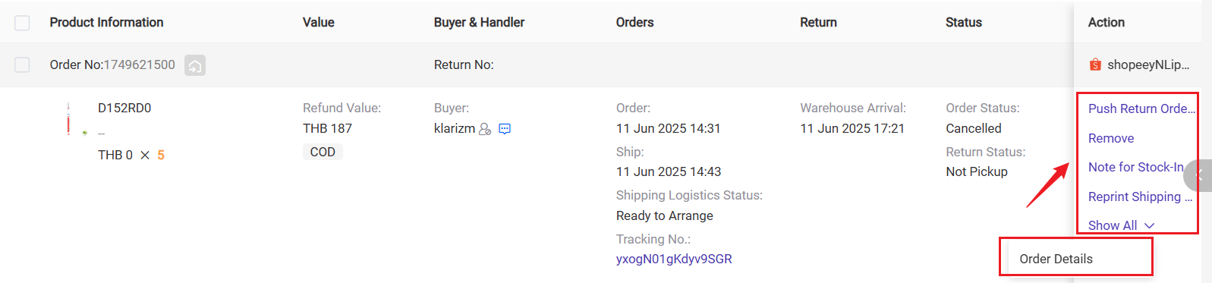Click the return icon beside Order No
Screen dimensions: 1212x283
coord(195,65)
